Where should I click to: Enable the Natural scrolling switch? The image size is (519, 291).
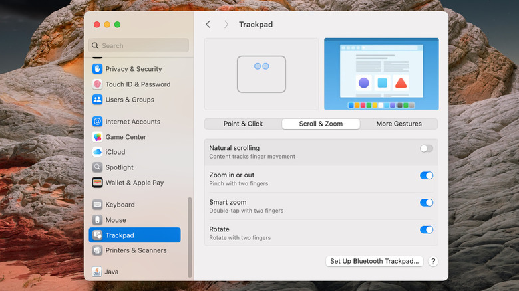coord(426,149)
